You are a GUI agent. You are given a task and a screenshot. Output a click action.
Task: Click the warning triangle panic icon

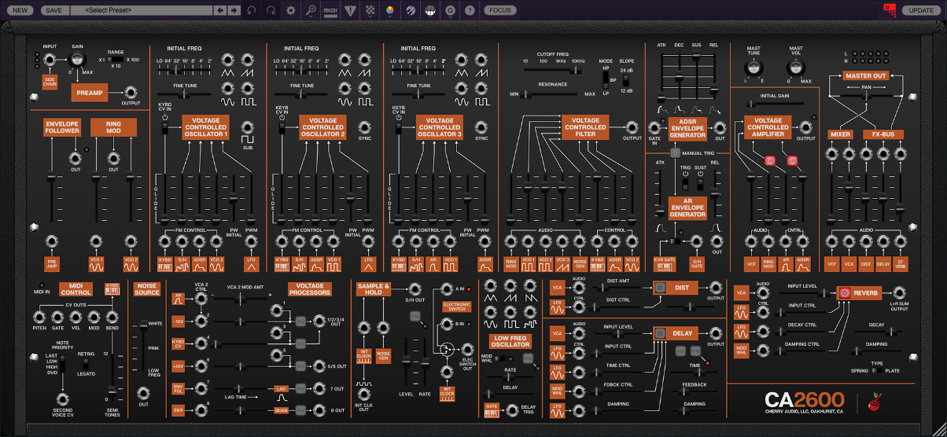coord(350,10)
